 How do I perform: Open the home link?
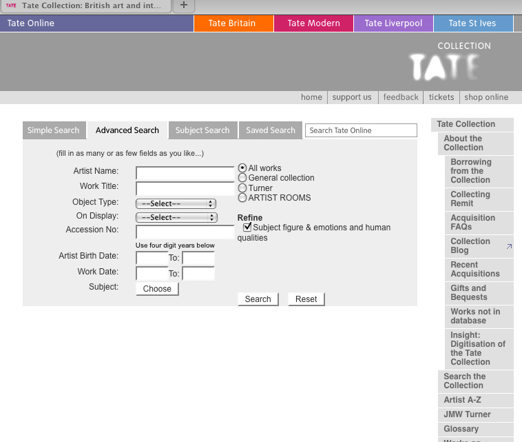point(311,97)
